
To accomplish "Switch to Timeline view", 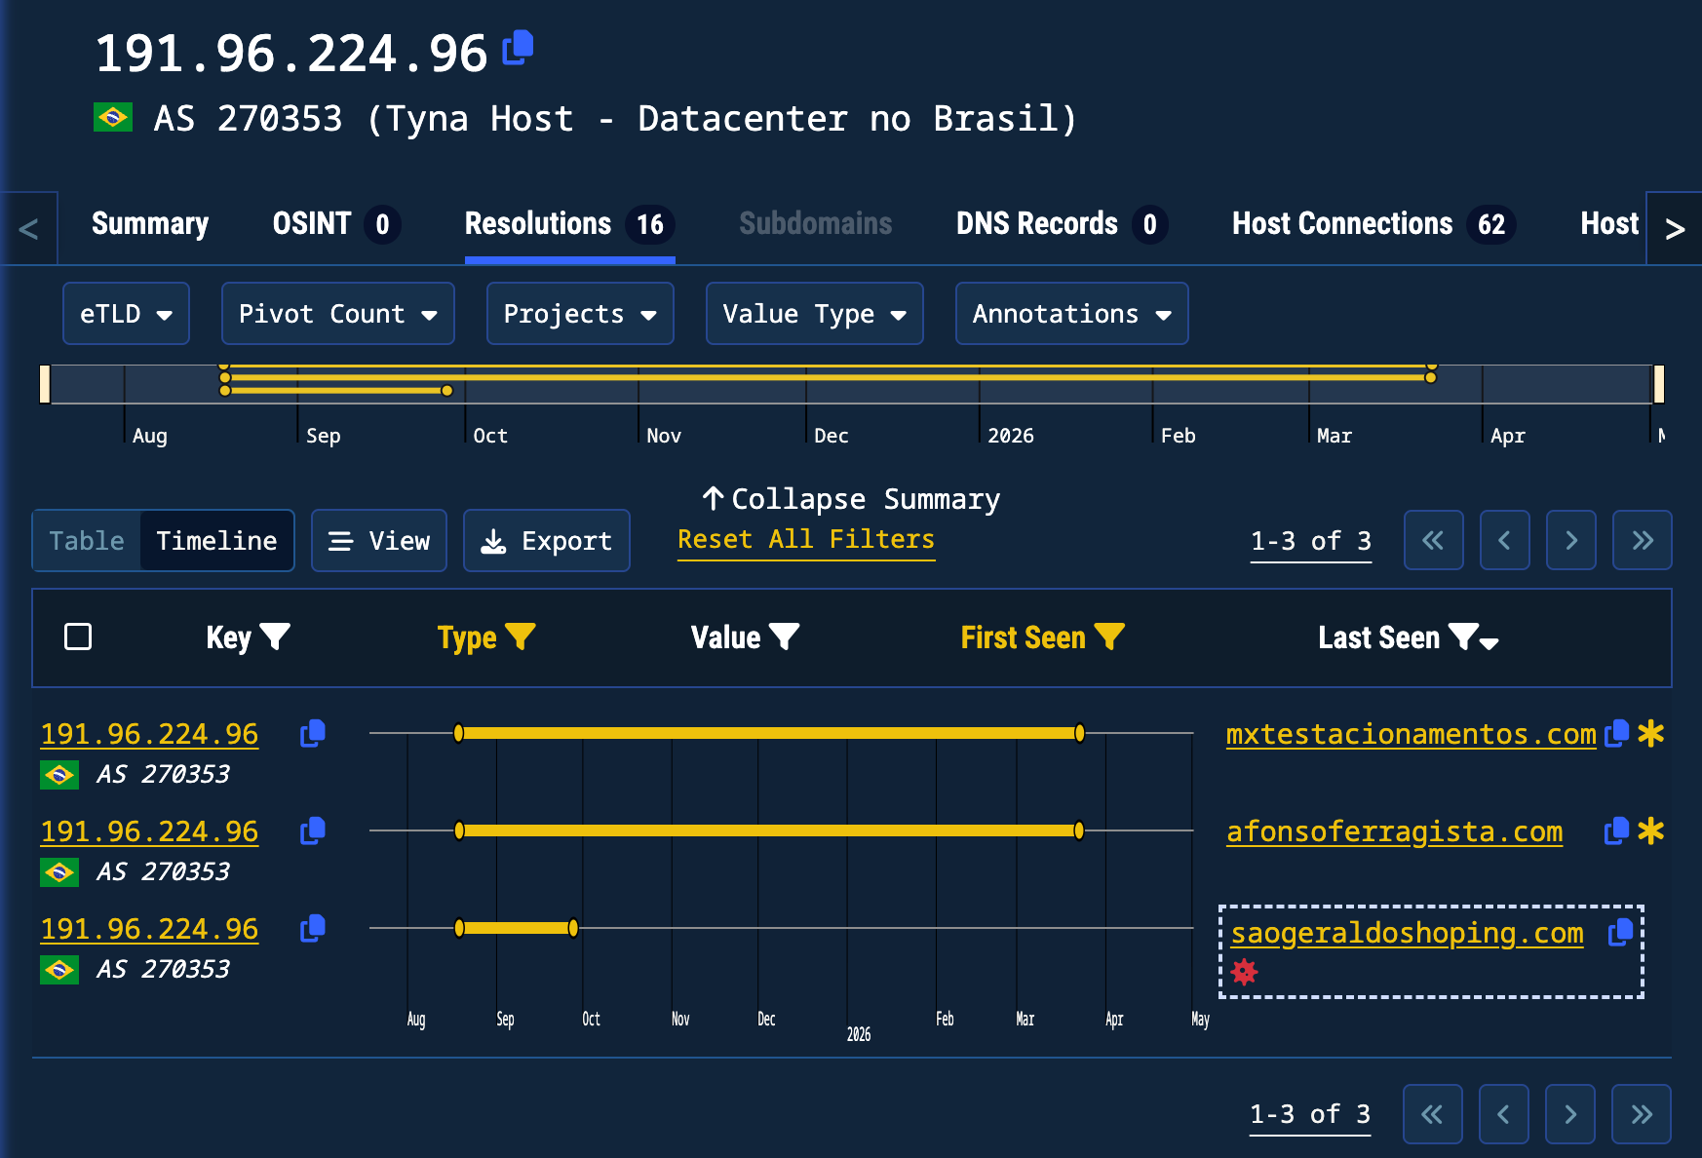I will click(216, 541).
